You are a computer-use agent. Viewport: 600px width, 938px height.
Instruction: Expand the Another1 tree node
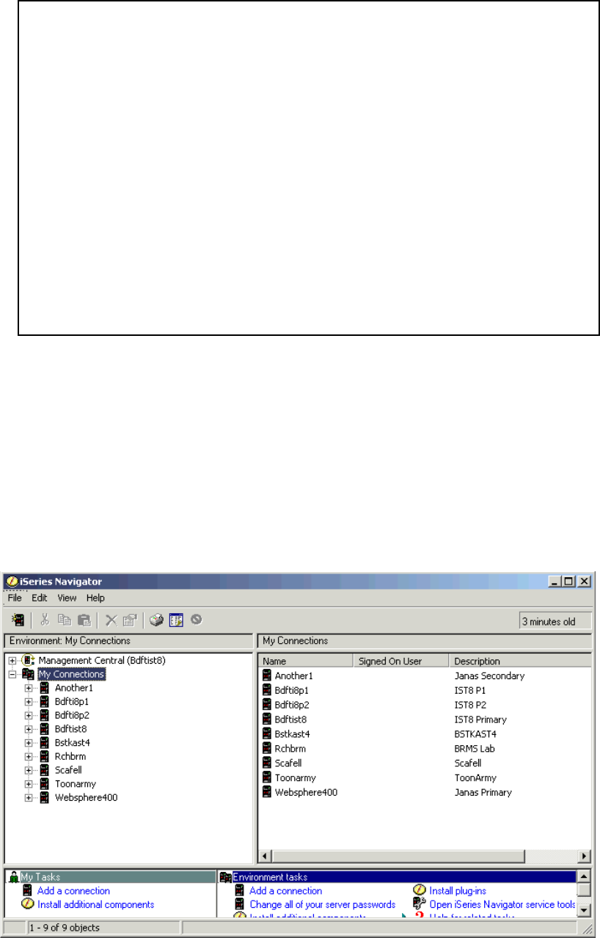click(29, 688)
